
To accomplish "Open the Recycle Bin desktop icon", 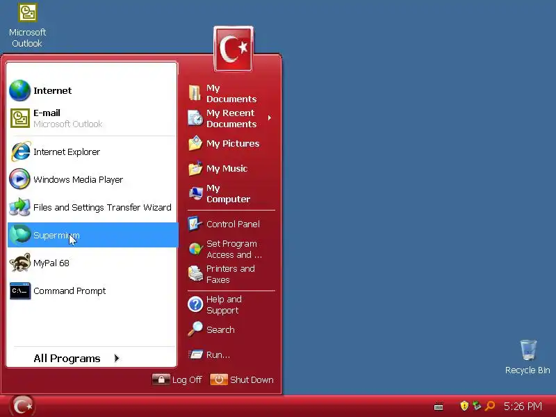I will [x=528, y=350].
